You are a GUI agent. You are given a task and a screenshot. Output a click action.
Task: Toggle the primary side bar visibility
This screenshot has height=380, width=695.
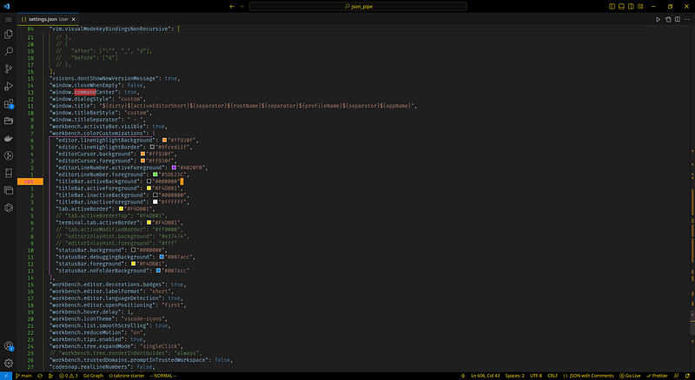click(x=612, y=6)
